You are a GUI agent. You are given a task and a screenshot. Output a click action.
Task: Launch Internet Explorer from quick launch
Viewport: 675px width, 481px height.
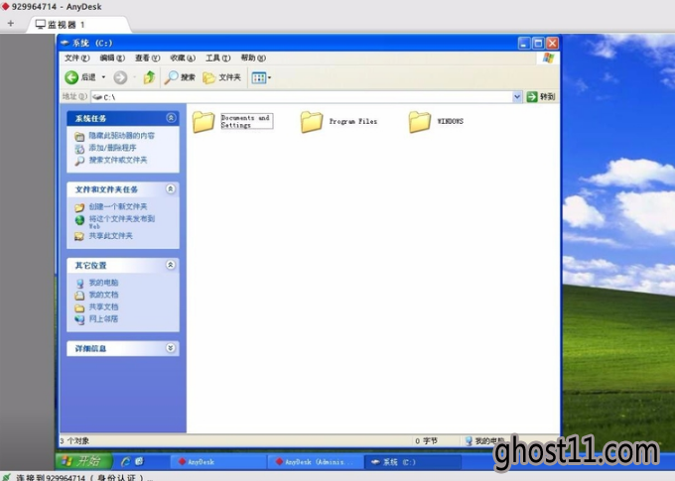click(x=126, y=461)
